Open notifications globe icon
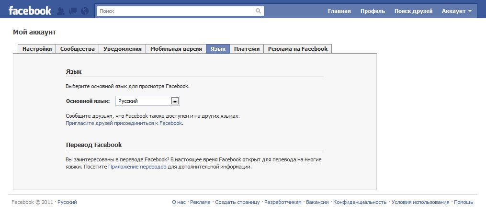486x214 pixels. [x=85, y=11]
